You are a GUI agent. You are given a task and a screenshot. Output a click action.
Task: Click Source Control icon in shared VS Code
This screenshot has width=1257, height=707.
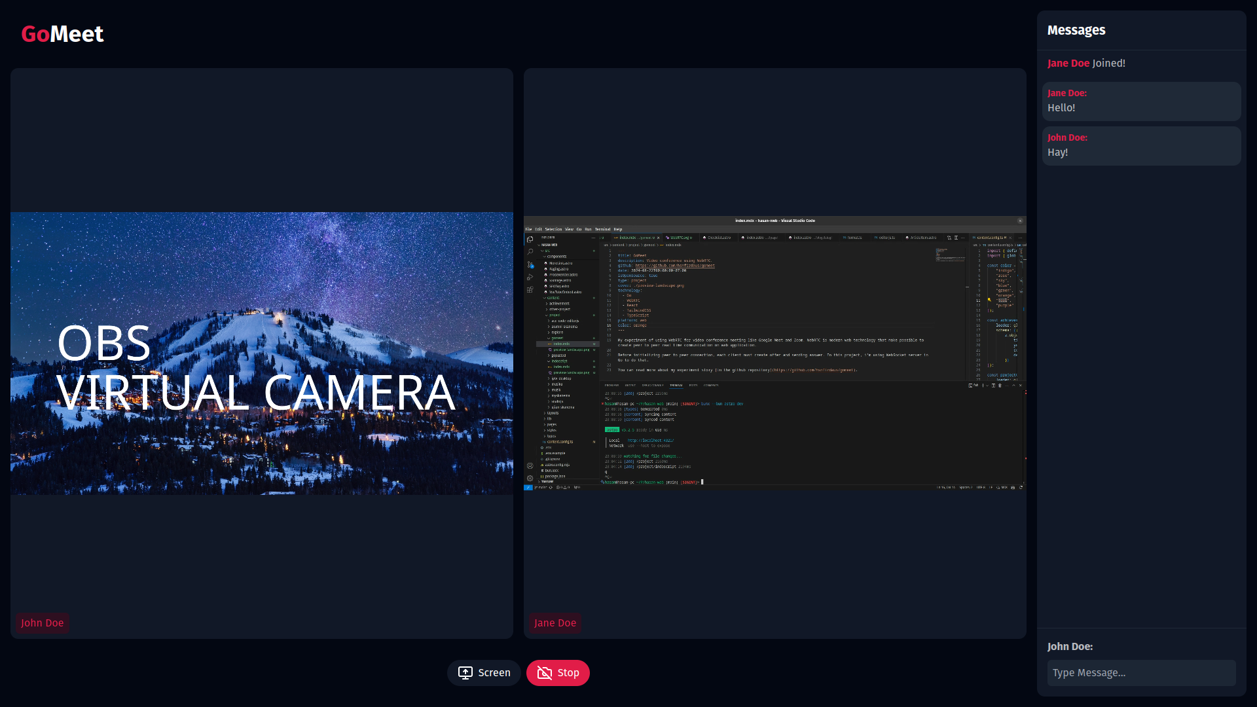tap(530, 264)
